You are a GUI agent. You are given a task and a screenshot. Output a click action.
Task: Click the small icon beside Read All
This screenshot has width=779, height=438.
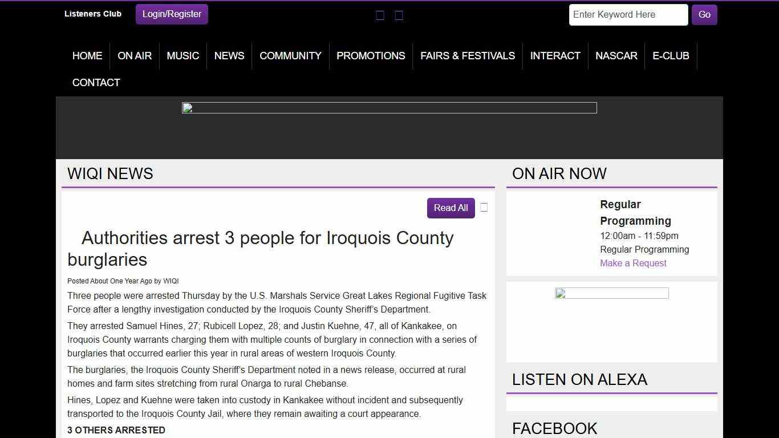tap(484, 208)
